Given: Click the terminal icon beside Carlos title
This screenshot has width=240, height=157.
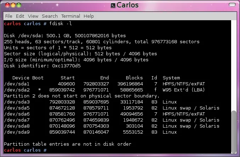Looking at the screenshot, I should click(113, 6).
